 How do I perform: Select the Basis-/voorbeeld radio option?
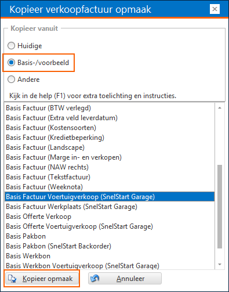coord(38,63)
